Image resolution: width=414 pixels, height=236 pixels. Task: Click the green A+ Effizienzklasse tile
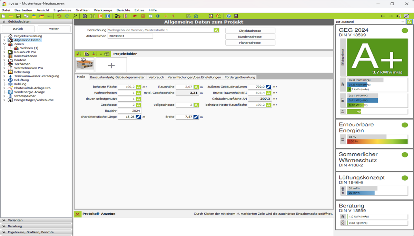(377, 57)
